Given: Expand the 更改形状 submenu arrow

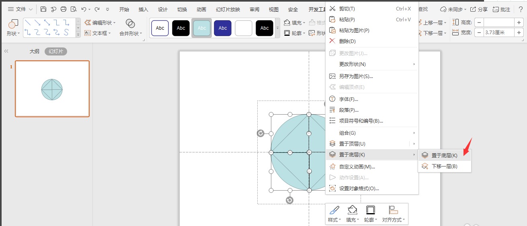Looking at the screenshot, I should (x=414, y=64).
